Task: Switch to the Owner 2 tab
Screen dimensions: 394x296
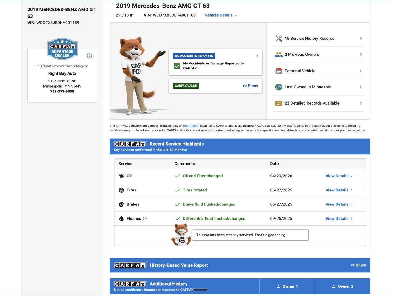Action: (x=342, y=286)
